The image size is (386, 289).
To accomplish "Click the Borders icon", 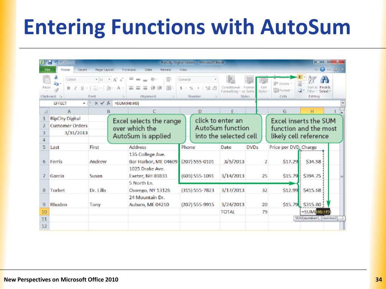I will 95,88.
